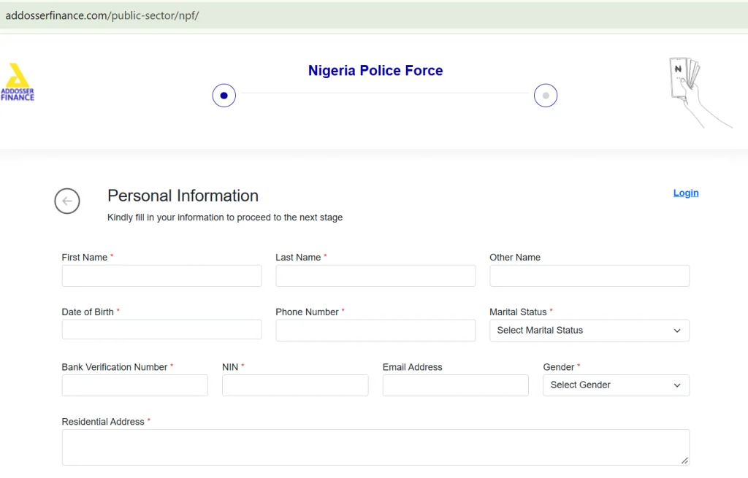Click the Residential Address resize handle
The width and height of the screenshot is (748, 478).
(x=684, y=460)
